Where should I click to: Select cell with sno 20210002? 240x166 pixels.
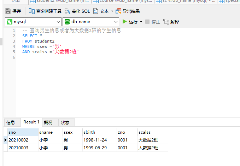[23, 140]
